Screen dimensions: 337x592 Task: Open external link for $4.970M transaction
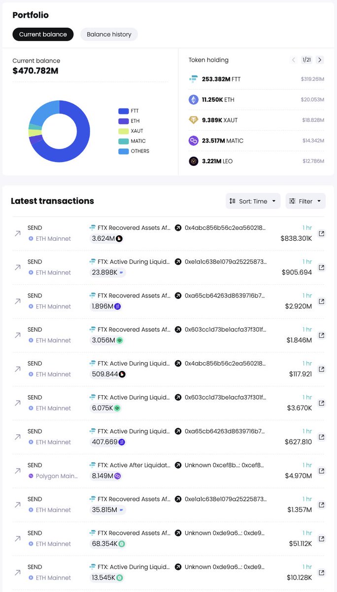click(x=321, y=471)
